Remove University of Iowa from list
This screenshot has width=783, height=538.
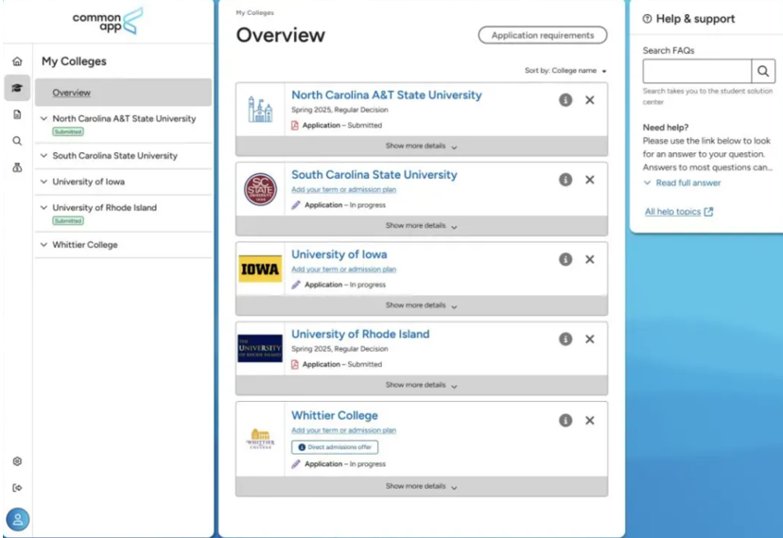coord(590,259)
